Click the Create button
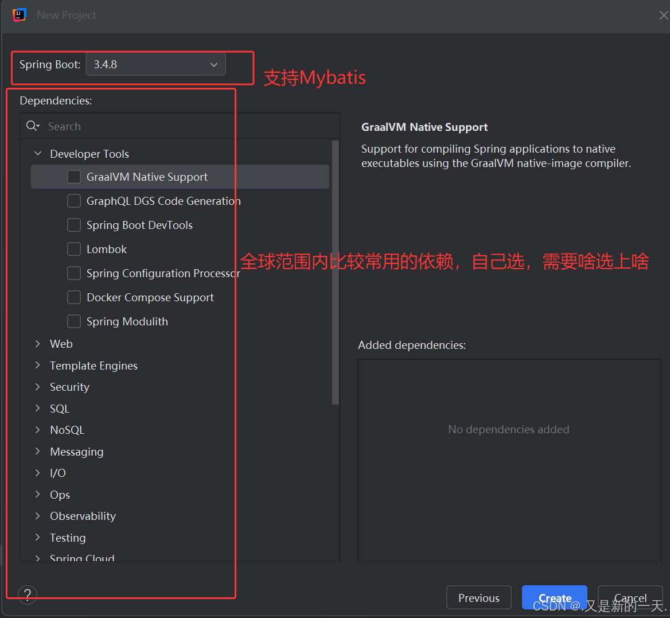 pyautogui.click(x=555, y=597)
